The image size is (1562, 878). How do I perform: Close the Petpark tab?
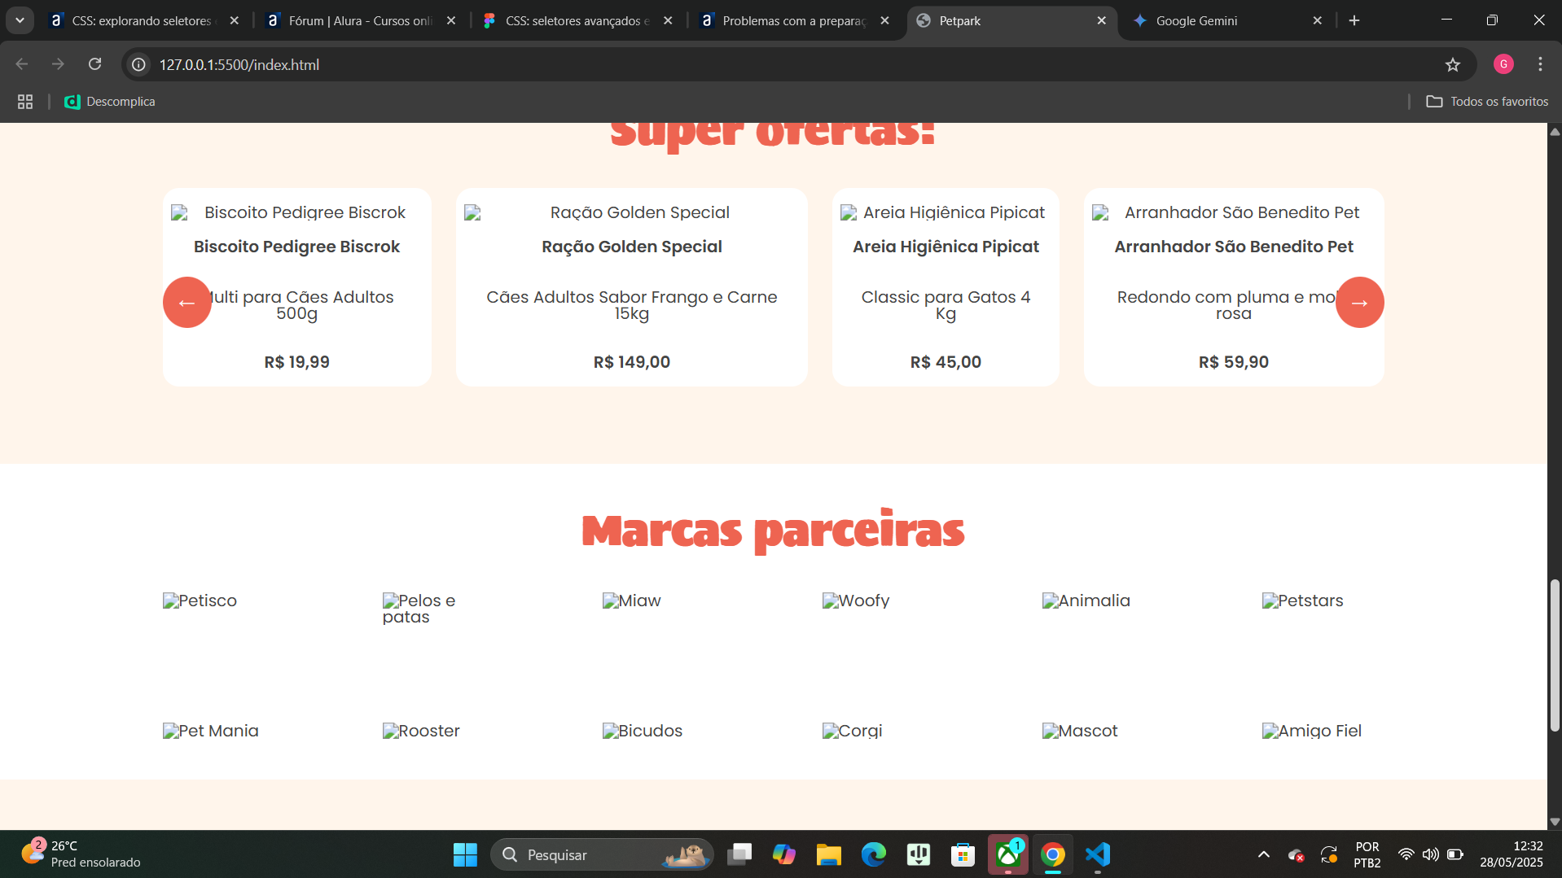click(1101, 20)
